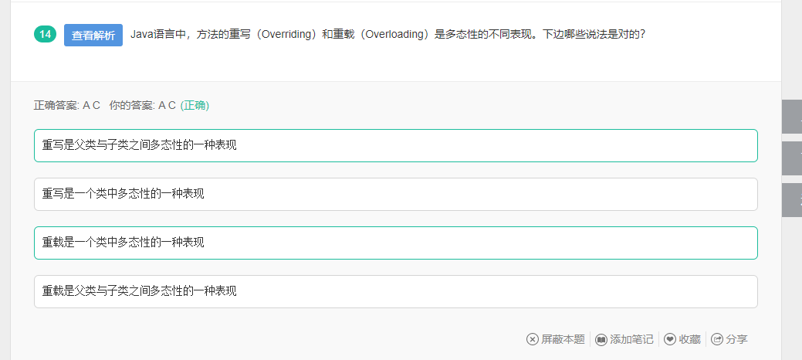Open the 查看解析 explanation button

click(93, 36)
